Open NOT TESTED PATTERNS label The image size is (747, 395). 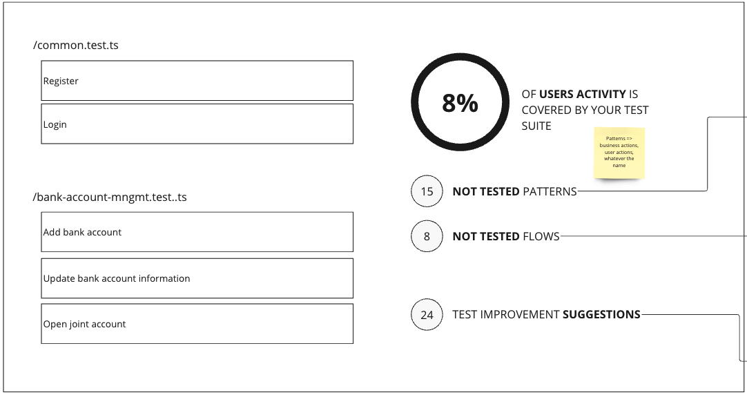click(x=514, y=191)
